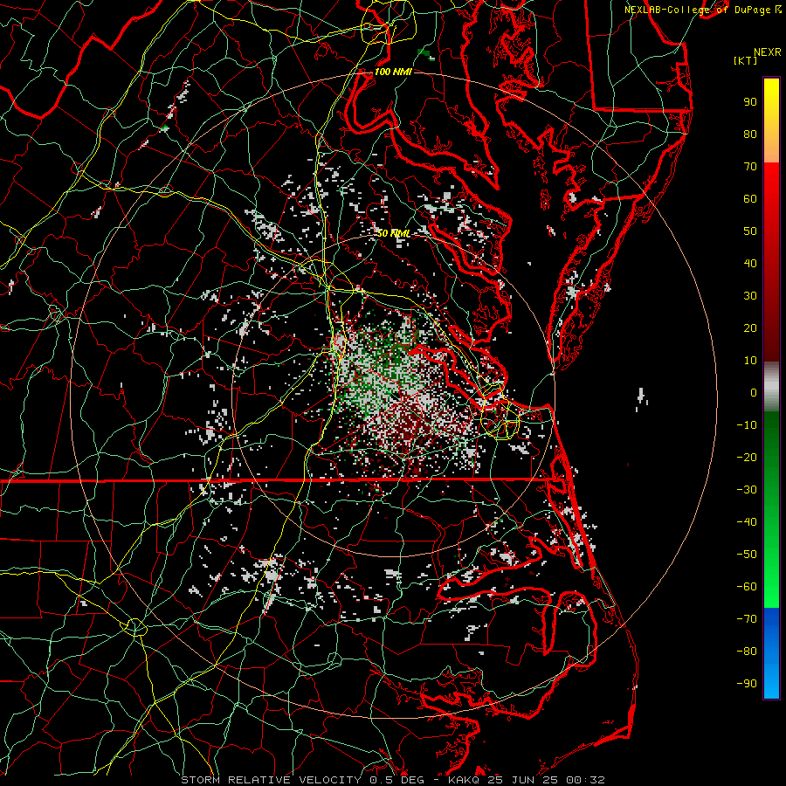This screenshot has width=786, height=786.
Task: Click the "[KT]" units label above scale
Action: coord(746,60)
